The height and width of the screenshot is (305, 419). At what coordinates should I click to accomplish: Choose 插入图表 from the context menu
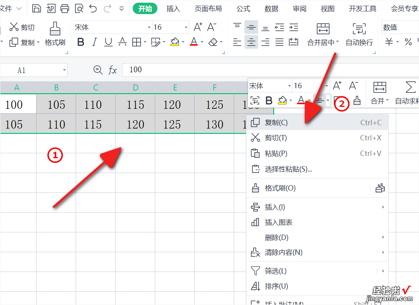[x=317, y=222]
